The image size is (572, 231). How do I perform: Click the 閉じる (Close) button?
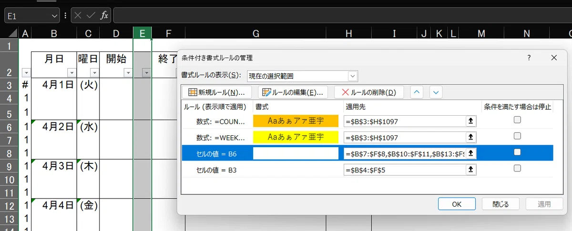pos(500,204)
